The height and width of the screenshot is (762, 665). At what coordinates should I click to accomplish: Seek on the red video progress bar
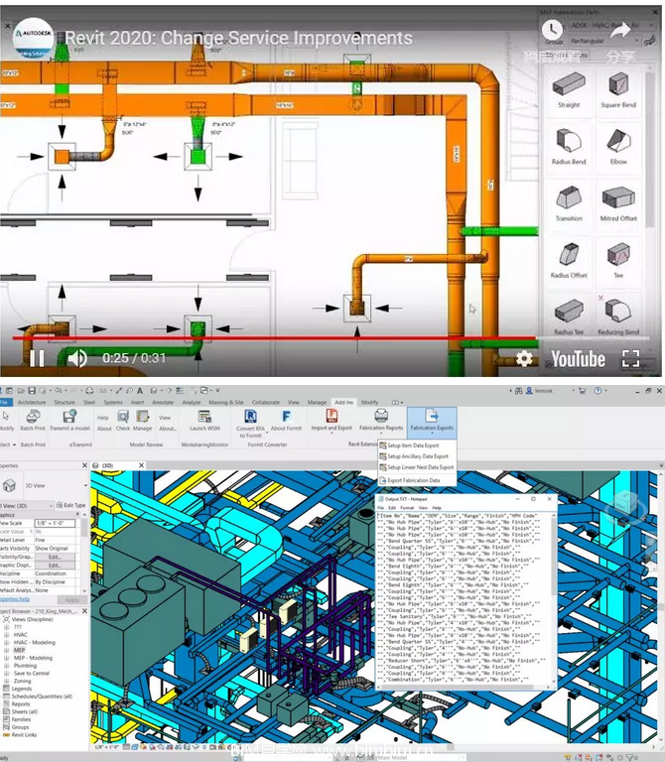[274, 337]
